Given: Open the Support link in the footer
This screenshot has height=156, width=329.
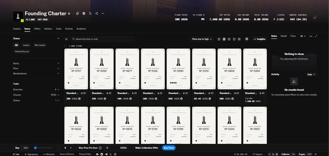Looking at the screenshot, I should pos(257,154).
